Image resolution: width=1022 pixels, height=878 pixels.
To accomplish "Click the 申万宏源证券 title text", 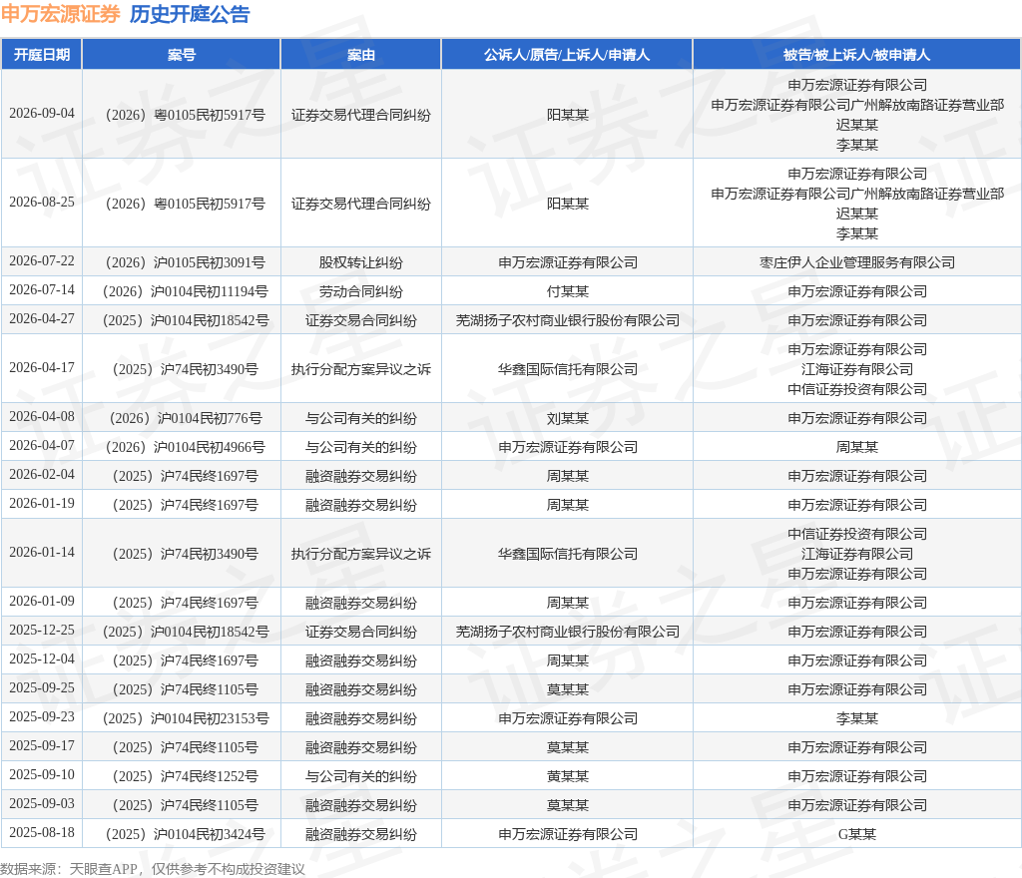I will coord(61,14).
